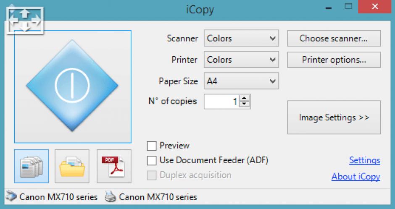Start copying with the big blue diamond button
The width and height of the screenshot is (395, 209).
coord(73,86)
